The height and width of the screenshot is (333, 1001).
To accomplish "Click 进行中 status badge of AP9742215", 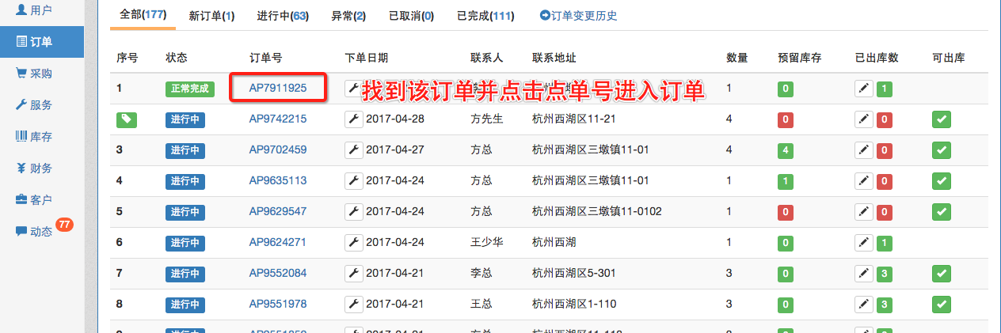I will pos(185,119).
